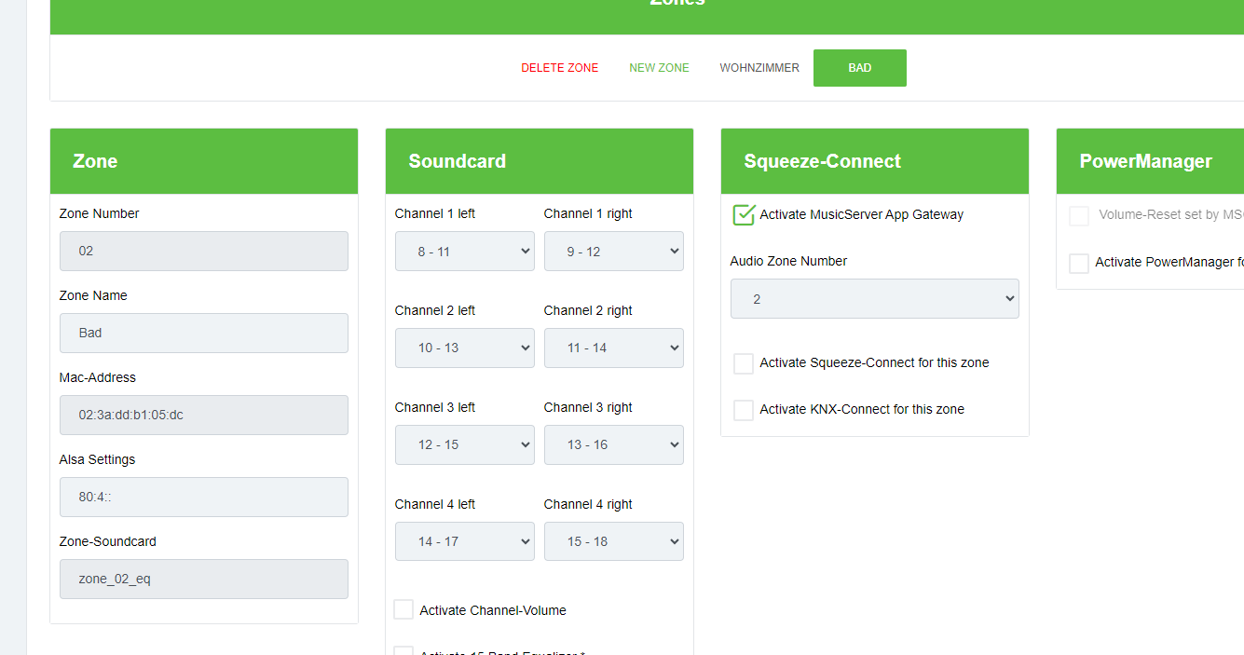Expand Channel 4 left selector
The image size is (1244, 655).
(464, 542)
